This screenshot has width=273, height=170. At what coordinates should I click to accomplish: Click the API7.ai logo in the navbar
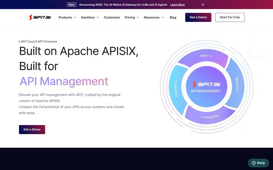coord(40,17)
